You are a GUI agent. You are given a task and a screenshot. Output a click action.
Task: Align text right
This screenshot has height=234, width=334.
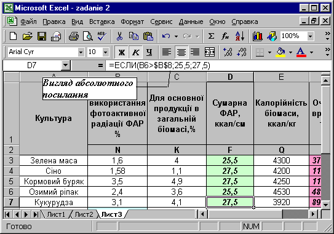(195, 52)
